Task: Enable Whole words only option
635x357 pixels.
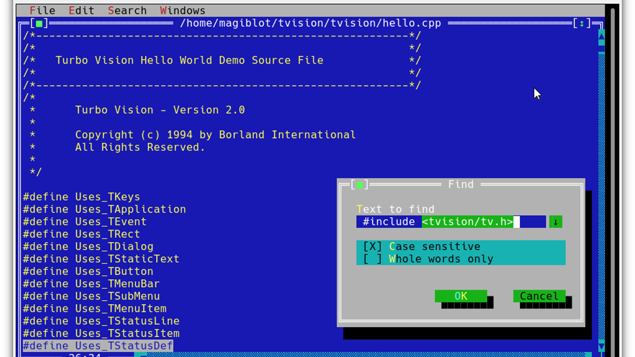Action: 373,259
